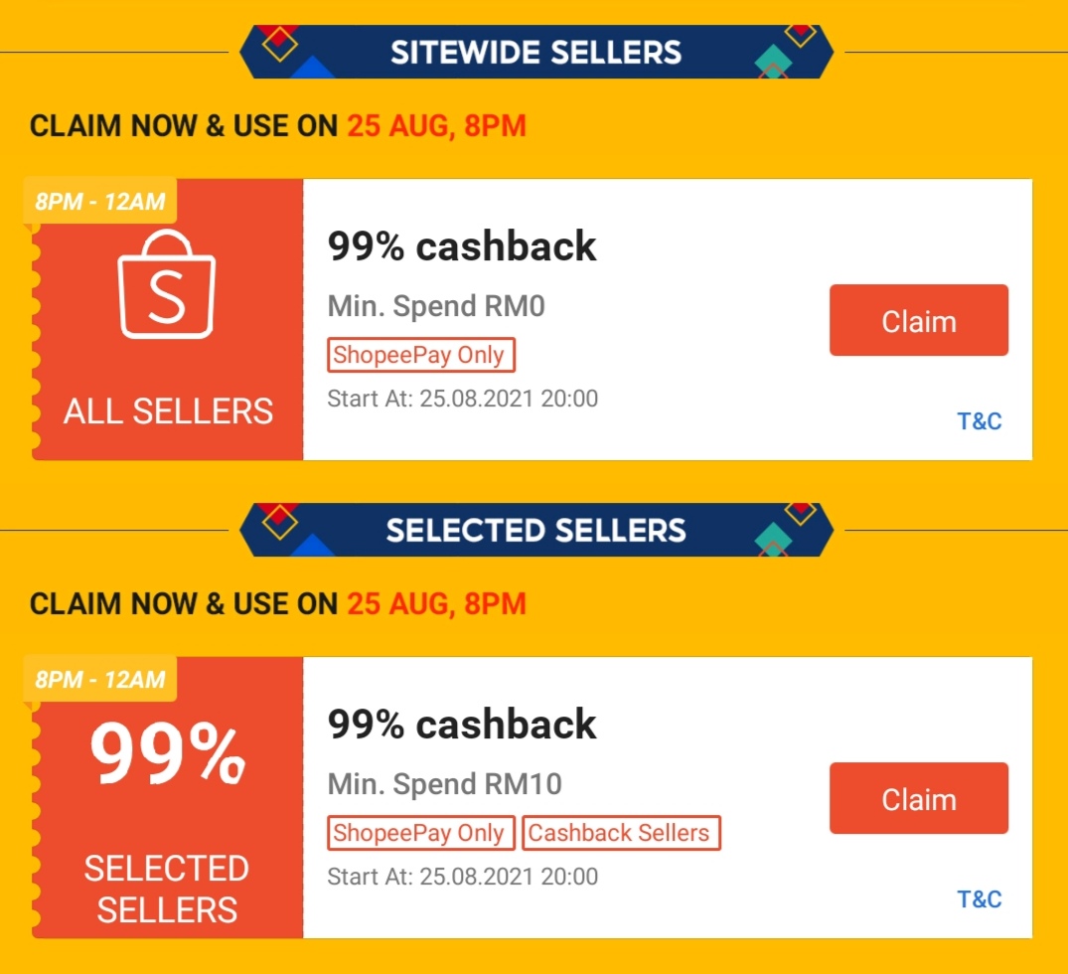The image size is (1068, 974).
Task: Click the Shopee bag icon on the voucher
Action: pos(167,285)
